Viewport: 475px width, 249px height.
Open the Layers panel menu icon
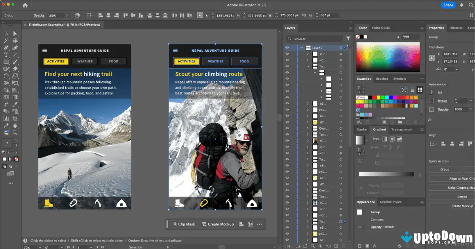(349, 28)
